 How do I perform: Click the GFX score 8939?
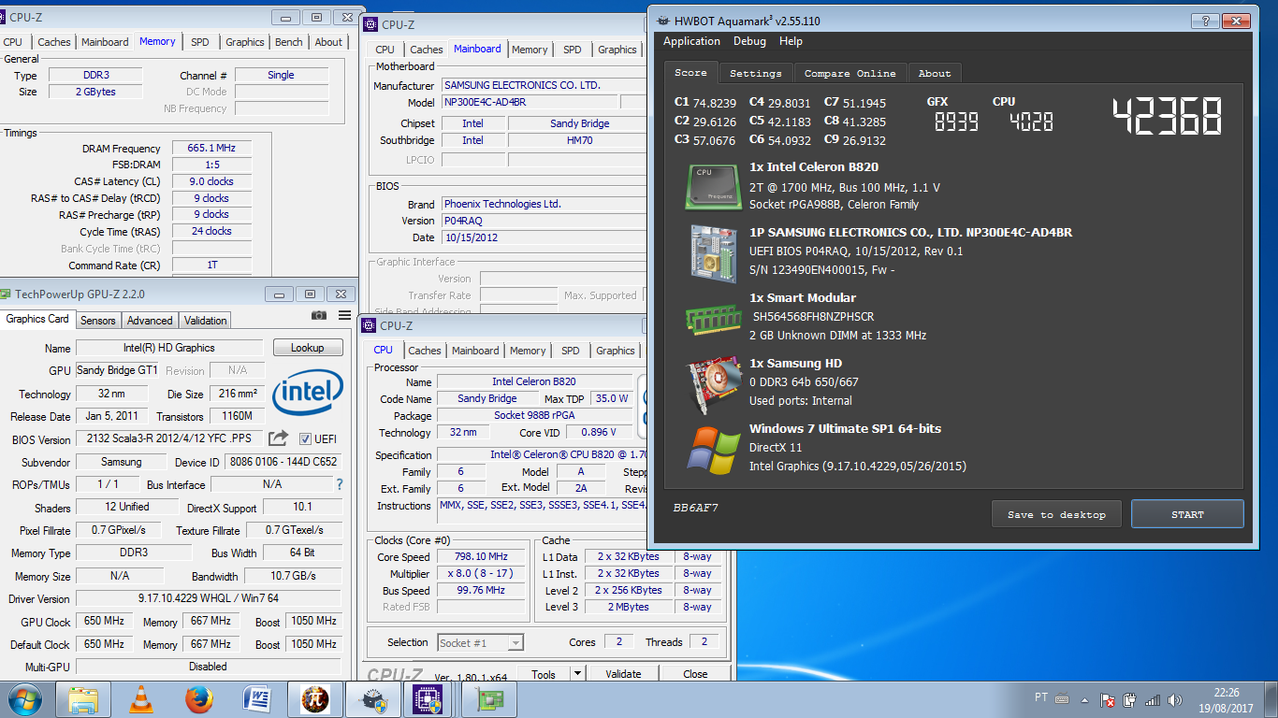click(x=956, y=122)
